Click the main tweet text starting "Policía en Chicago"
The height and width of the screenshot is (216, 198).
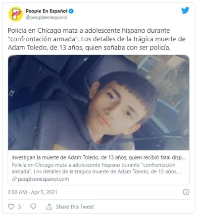click(97, 39)
